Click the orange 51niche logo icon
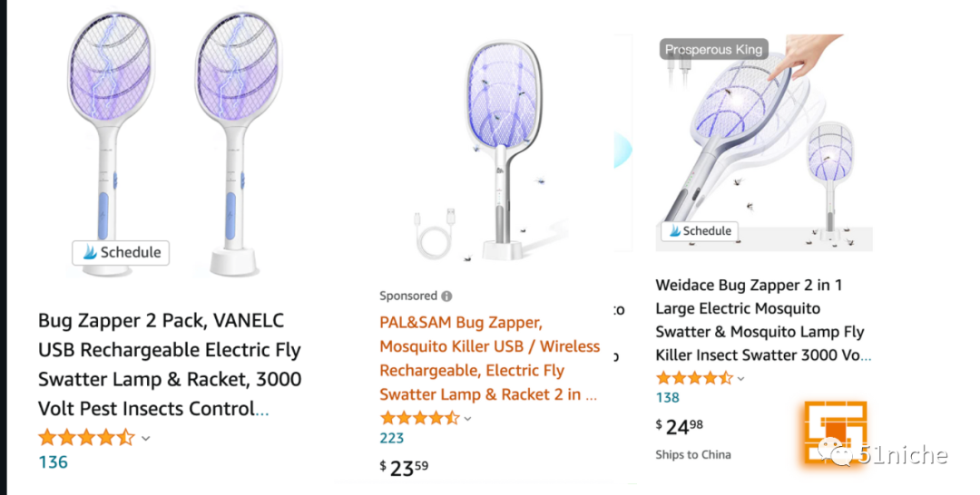This screenshot has width=980, height=495. coord(833,435)
